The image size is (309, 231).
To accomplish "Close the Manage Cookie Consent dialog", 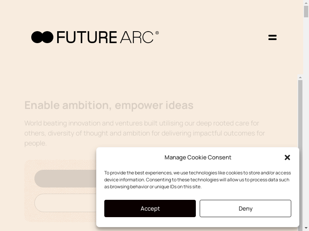I will click(287, 157).
